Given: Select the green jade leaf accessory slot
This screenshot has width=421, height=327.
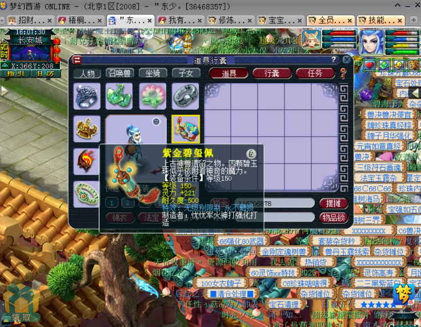Looking at the screenshot, I should click(119, 96).
